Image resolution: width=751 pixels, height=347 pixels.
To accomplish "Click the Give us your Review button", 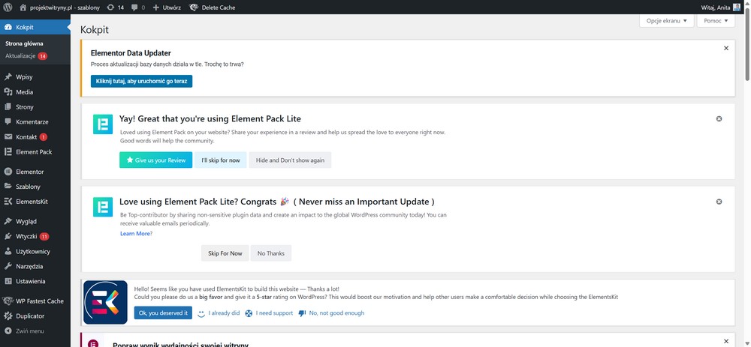I will click(155, 160).
